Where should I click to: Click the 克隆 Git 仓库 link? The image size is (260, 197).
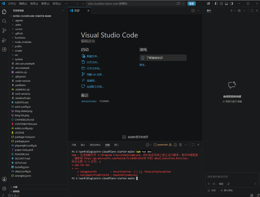(95, 75)
